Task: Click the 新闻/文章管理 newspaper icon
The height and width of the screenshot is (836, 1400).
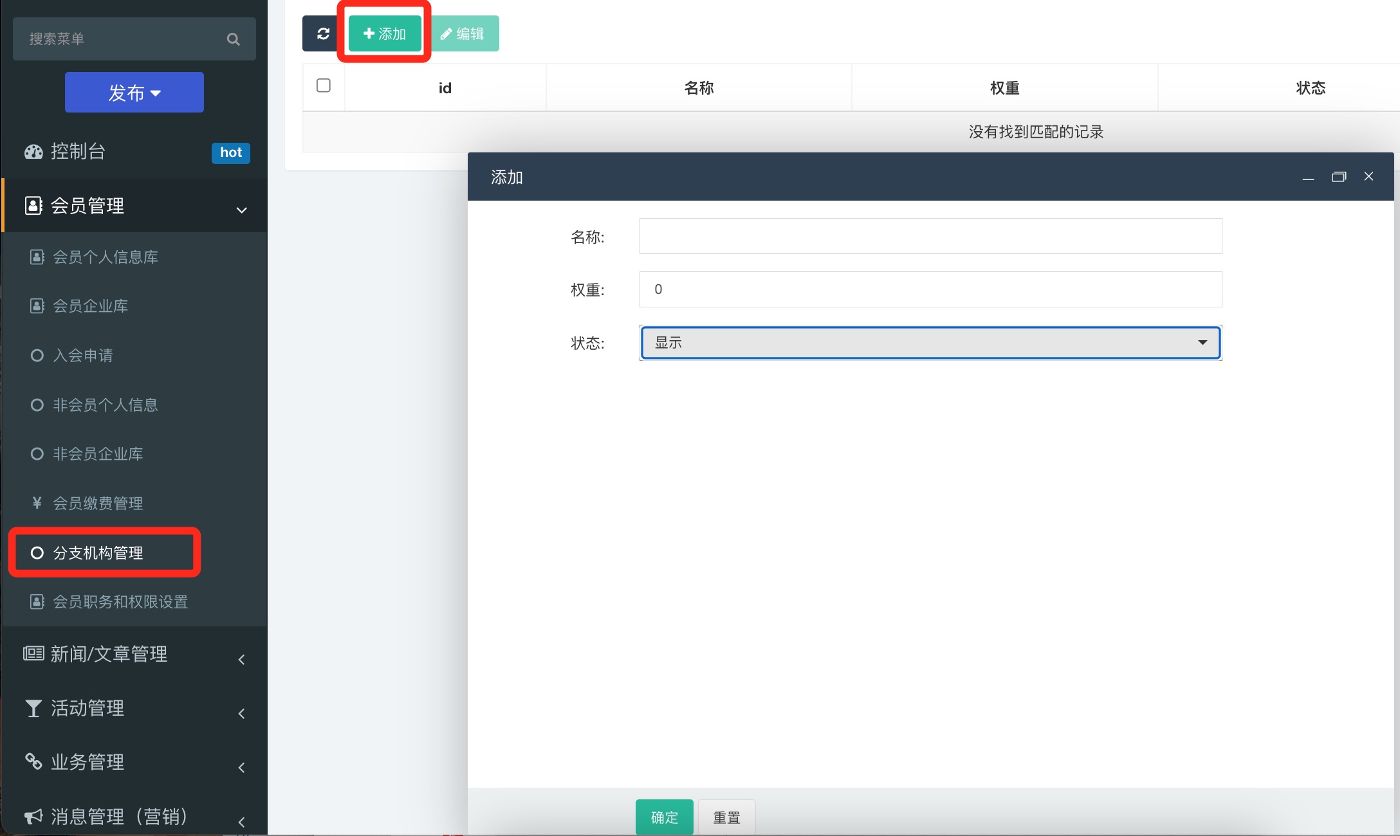Action: tap(33, 654)
